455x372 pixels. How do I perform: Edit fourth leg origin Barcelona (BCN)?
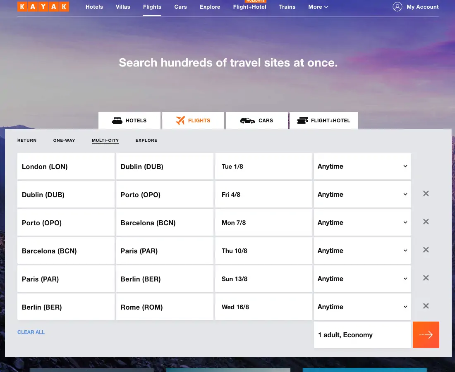tap(66, 251)
